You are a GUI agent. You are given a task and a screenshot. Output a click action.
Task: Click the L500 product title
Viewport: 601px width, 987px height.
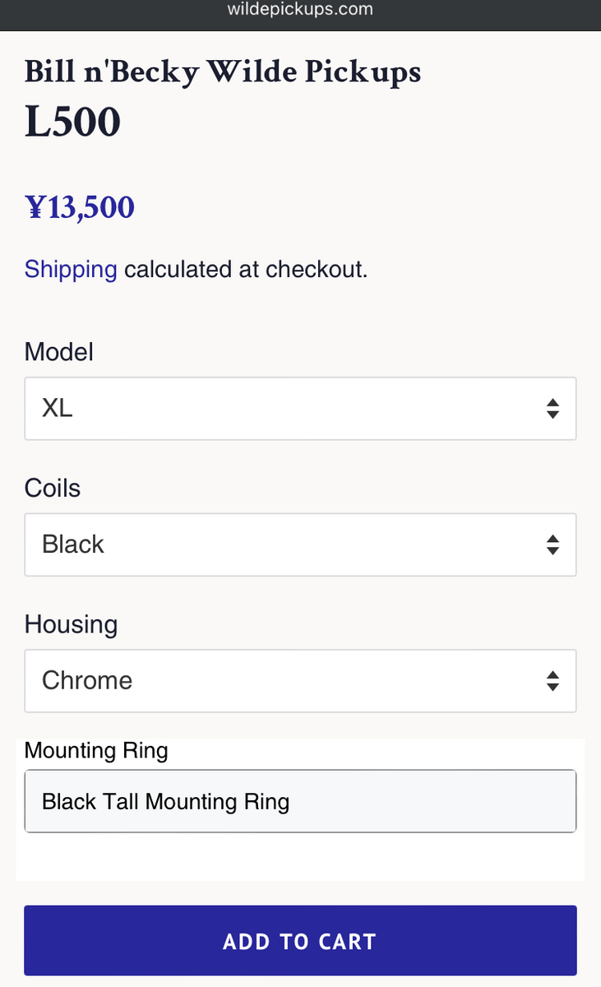[73, 123]
